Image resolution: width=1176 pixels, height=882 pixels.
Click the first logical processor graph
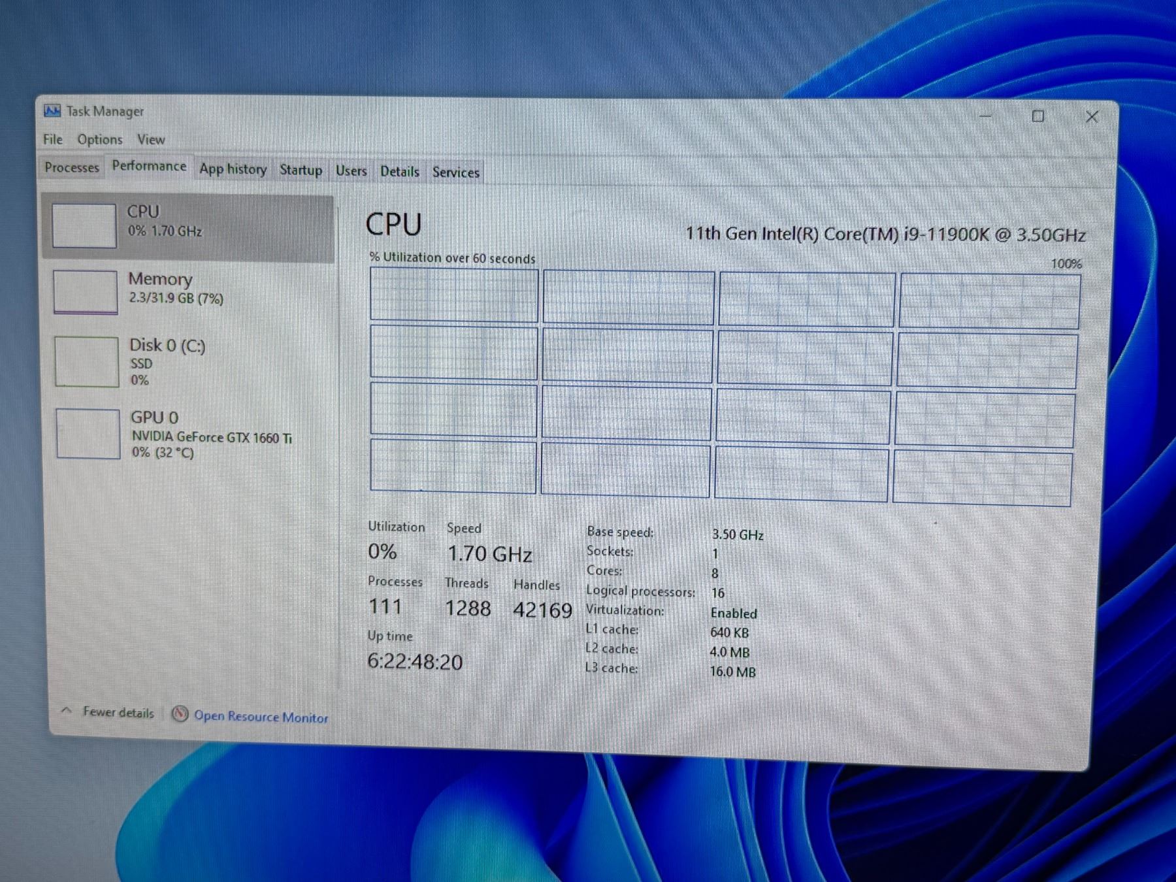pos(454,295)
